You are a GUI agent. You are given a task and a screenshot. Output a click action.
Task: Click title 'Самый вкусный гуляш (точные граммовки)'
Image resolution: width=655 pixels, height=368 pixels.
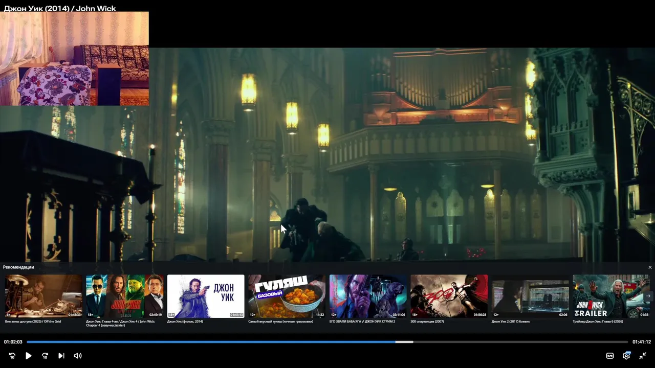coord(280,321)
